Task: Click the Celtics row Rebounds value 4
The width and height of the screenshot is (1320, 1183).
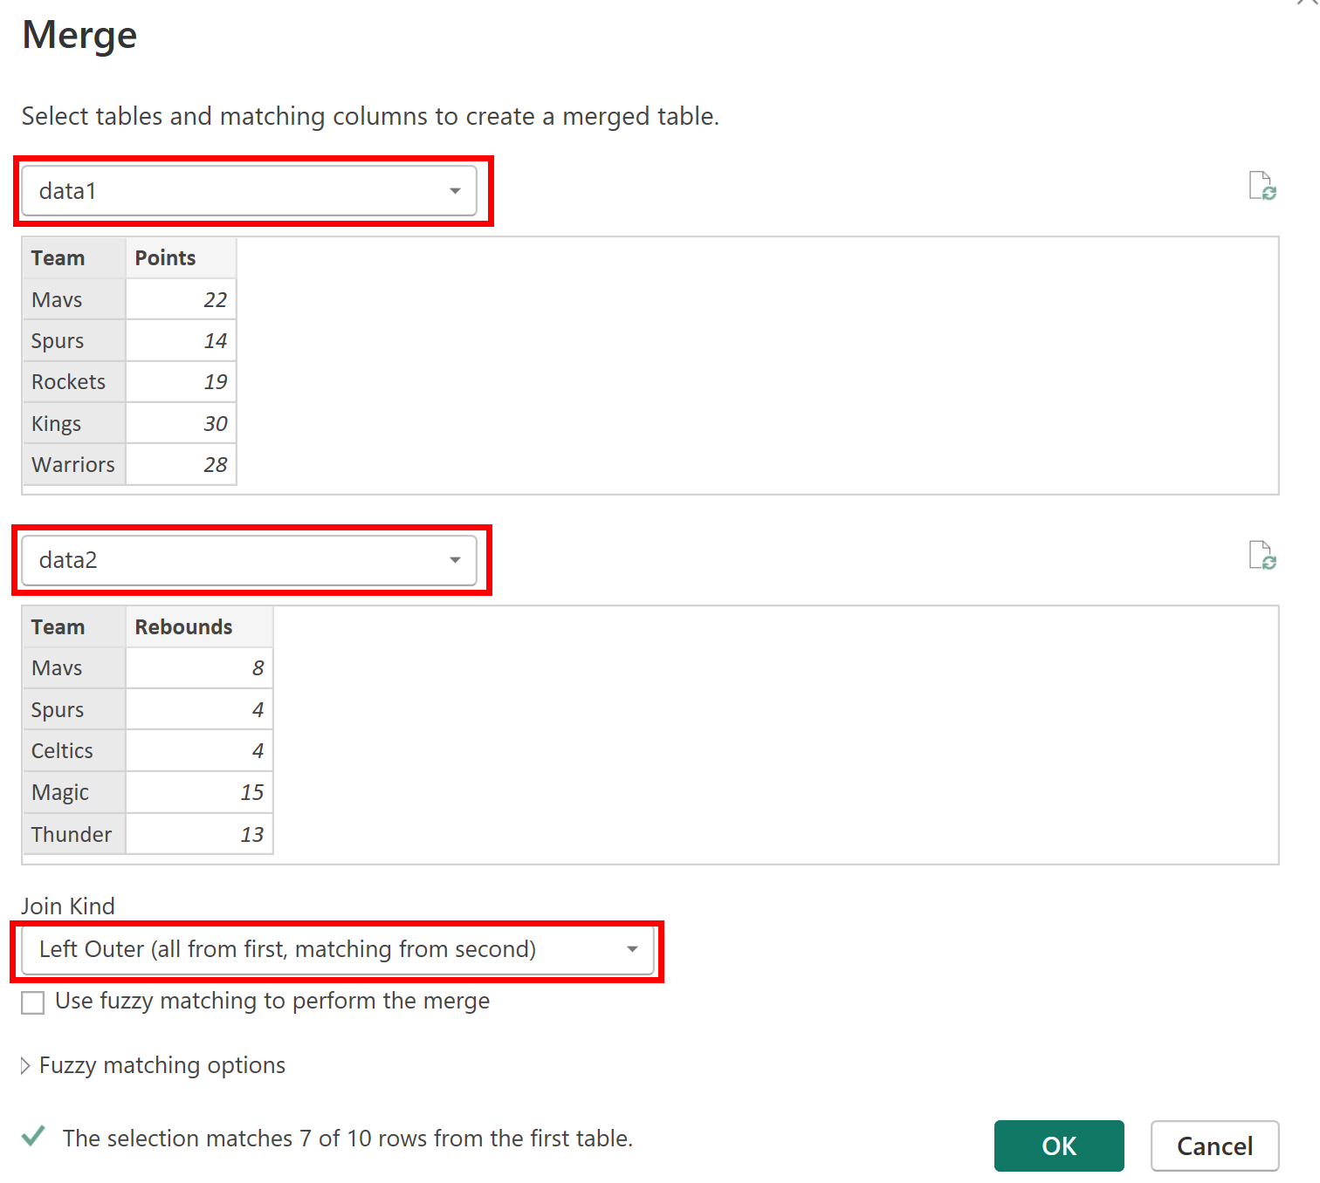Action: pos(200,750)
